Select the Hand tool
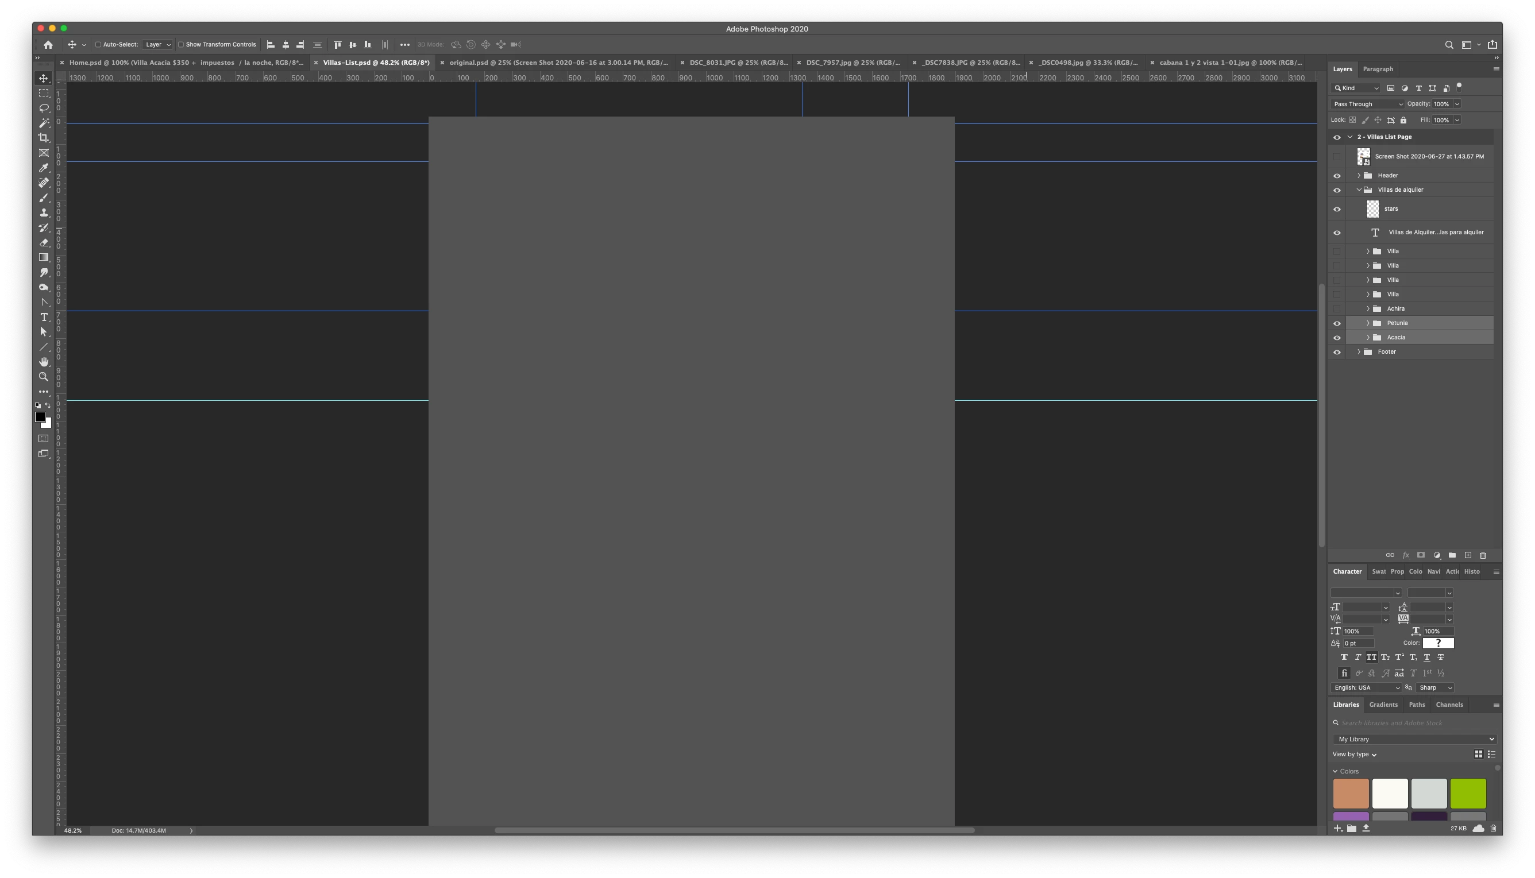The height and width of the screenshot is (878, 1535). (44, 362)
